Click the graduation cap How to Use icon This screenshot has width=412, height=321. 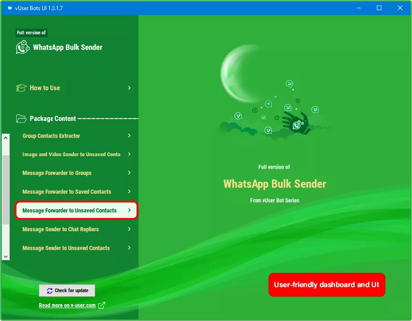[21, 88]
